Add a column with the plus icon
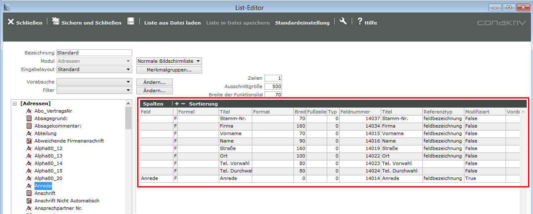Viewport: 533px width, 214px height. coord(177,103)
